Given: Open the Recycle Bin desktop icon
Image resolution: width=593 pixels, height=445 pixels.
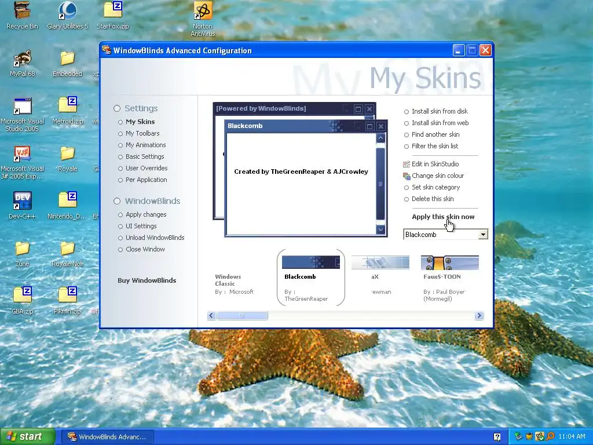Looking at the screenshot, I should (23, 15).
